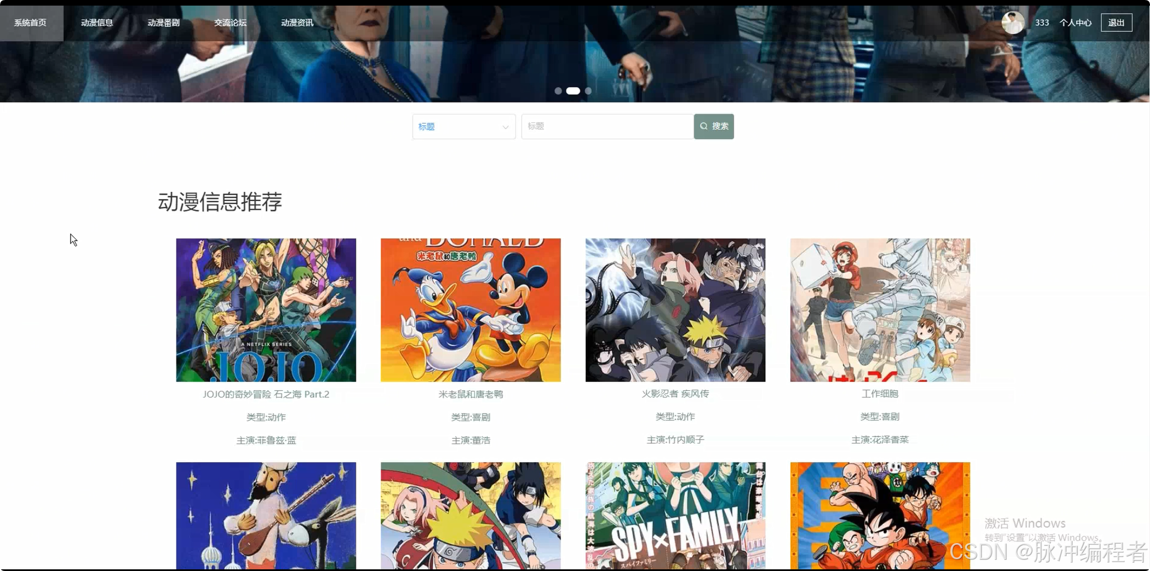Click the user avatar icon

1013,22
